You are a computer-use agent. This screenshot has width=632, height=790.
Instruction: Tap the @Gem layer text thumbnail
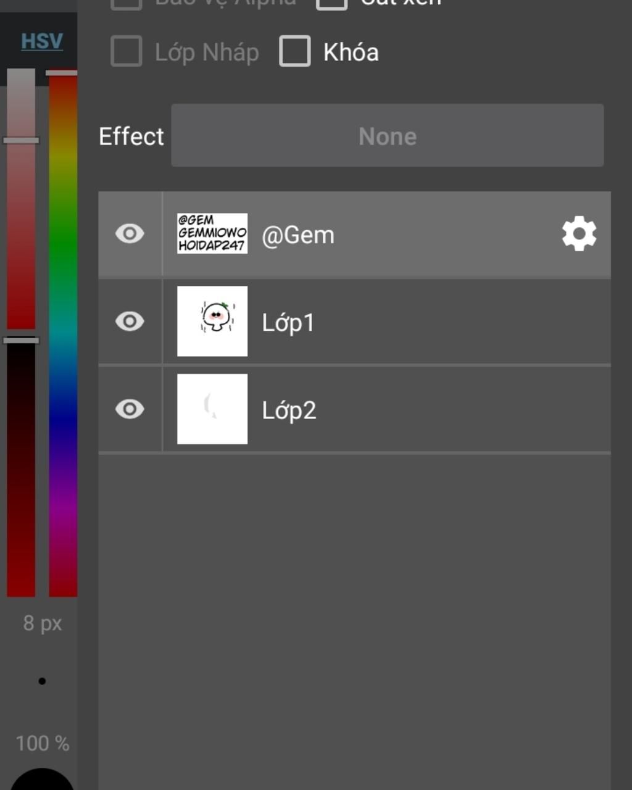pos(212,233)
